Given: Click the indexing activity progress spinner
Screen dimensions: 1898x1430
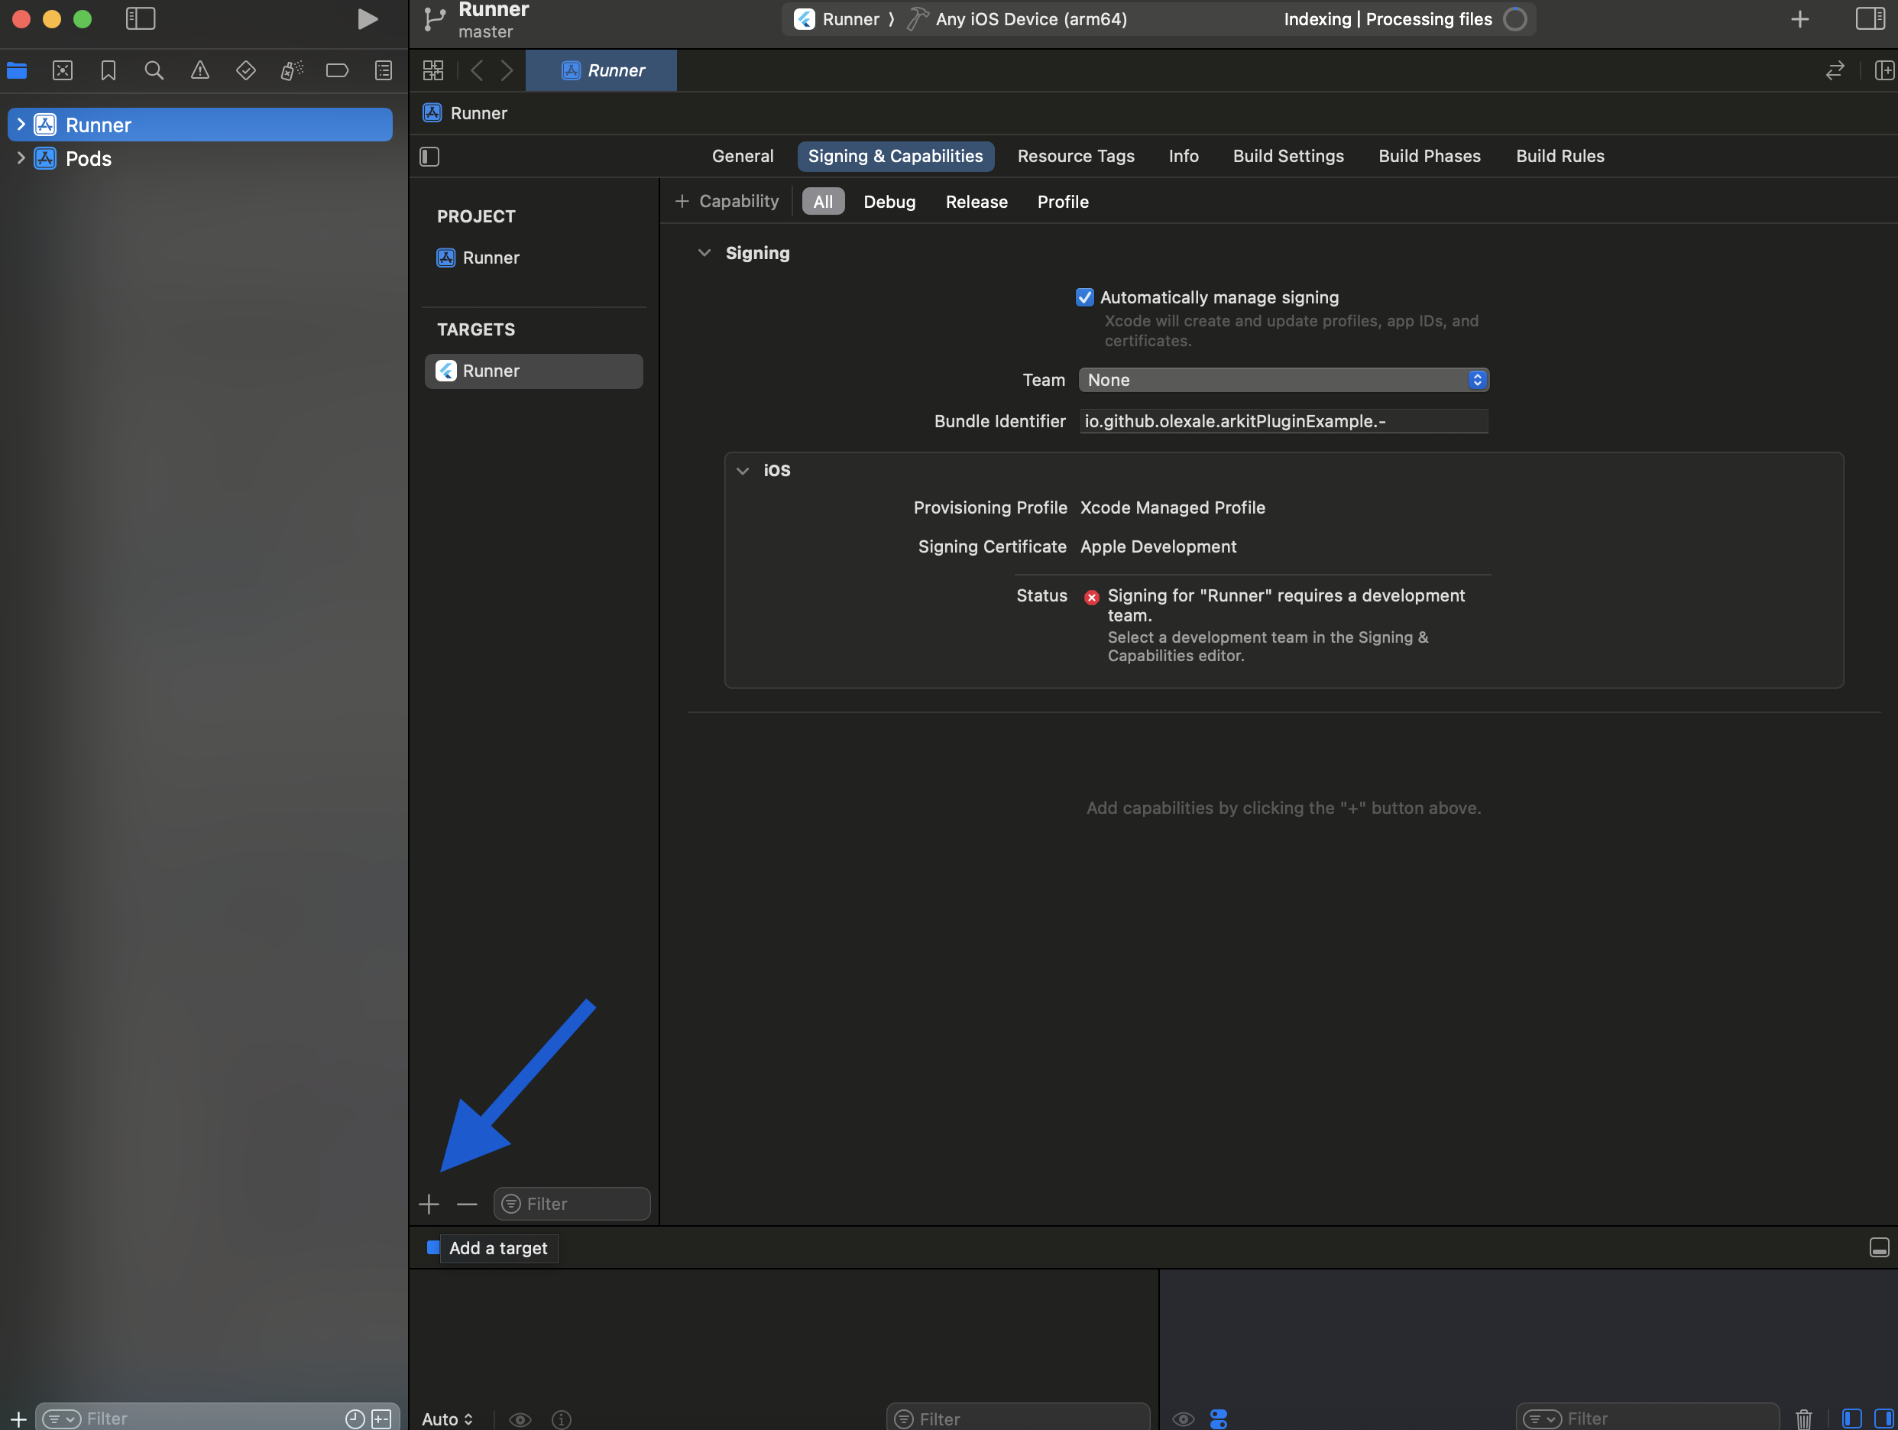Looking at the screenshot, I should tap(1514, 19).
